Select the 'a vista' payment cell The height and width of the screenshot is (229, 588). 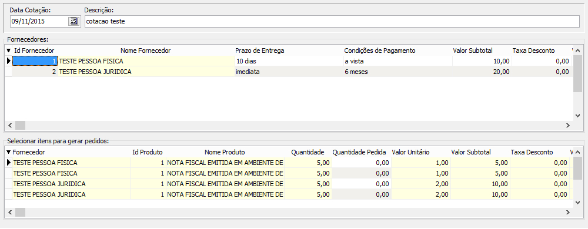[397, 61]
